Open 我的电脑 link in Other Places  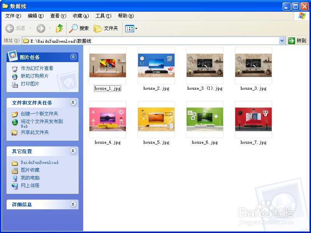30,178
